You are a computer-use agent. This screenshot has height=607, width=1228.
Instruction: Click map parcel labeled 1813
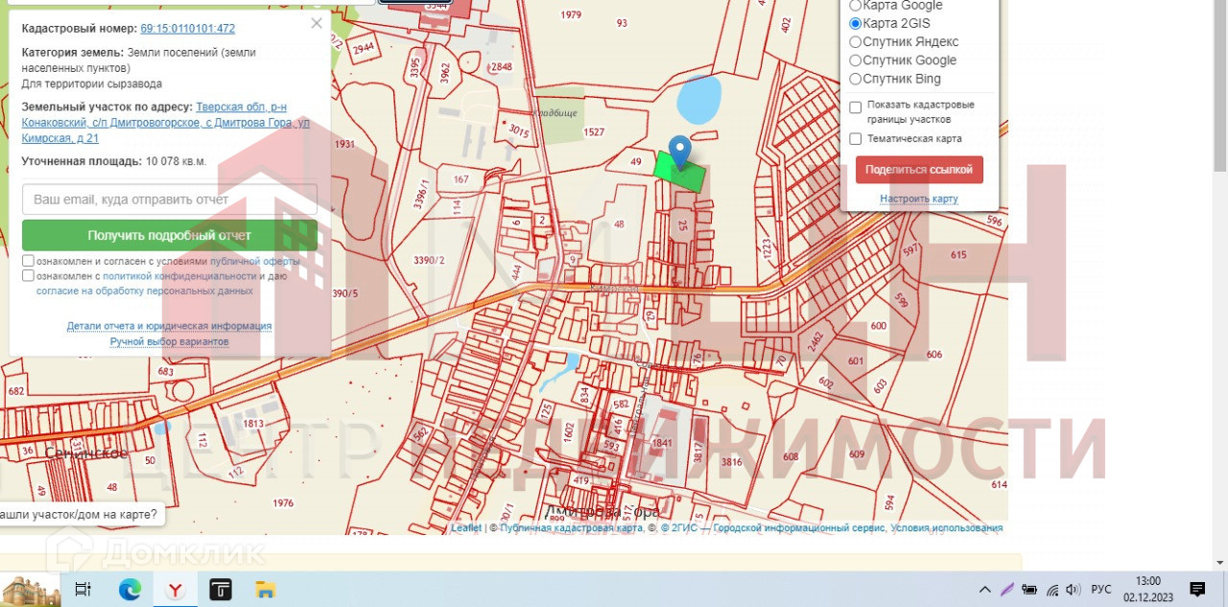point(253,424)
